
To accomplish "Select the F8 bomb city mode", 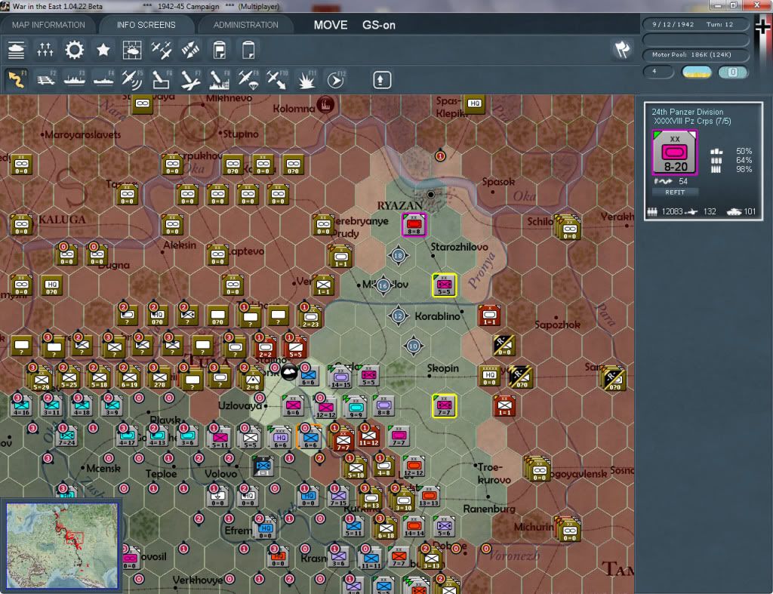I will point(220,79).
